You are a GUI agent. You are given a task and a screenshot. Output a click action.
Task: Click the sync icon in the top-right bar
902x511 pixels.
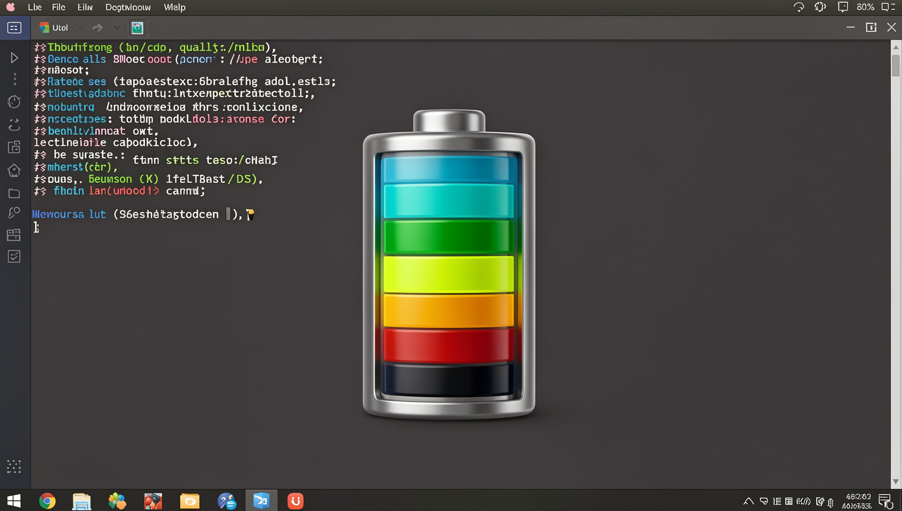tap(799, 7)
